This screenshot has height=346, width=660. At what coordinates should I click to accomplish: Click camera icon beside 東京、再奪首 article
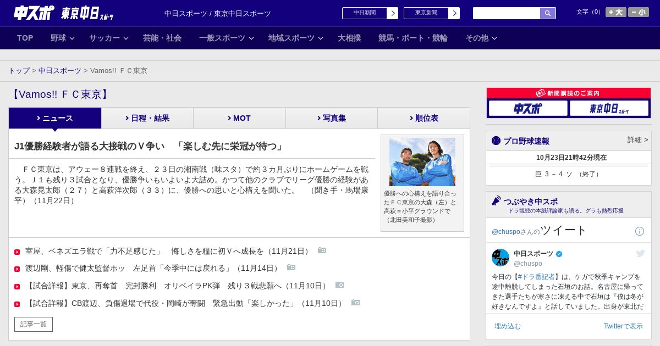pos(340,285)
